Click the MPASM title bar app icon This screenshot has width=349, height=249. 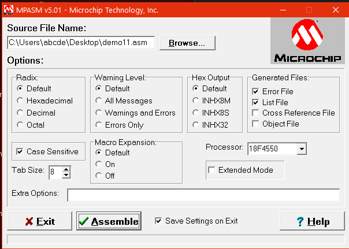(x=9, y=10)
